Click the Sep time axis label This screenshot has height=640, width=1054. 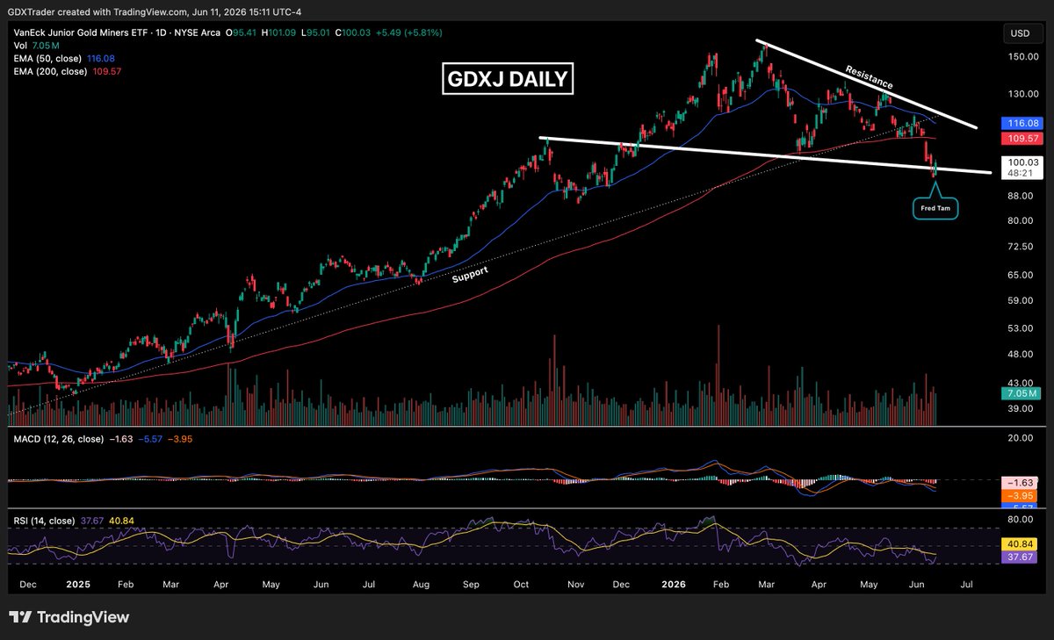pyautogui.click(x=469, y=583)
